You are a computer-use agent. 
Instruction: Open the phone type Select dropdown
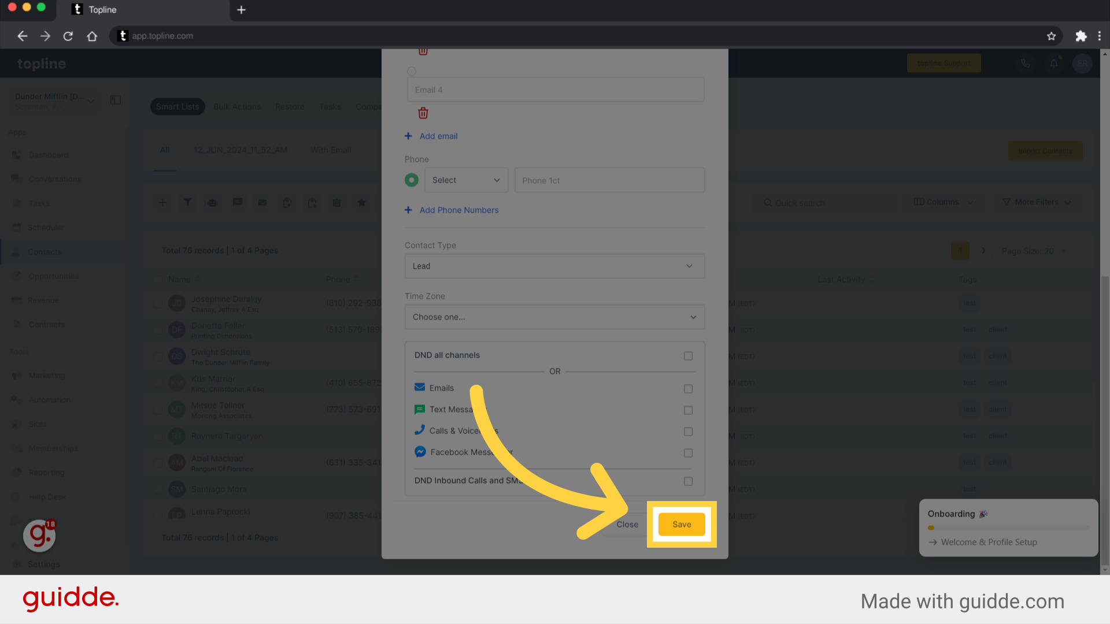click(x=466, y=180)
